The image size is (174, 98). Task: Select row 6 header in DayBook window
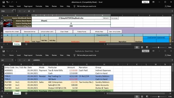tap(2, 82)
